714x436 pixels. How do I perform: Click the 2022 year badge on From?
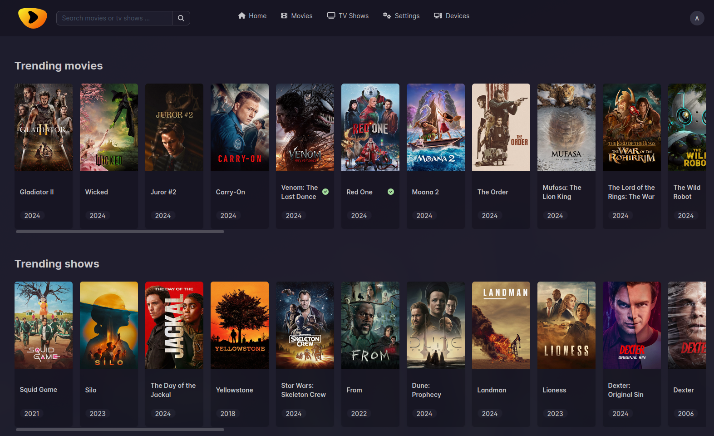coord(359,414)
